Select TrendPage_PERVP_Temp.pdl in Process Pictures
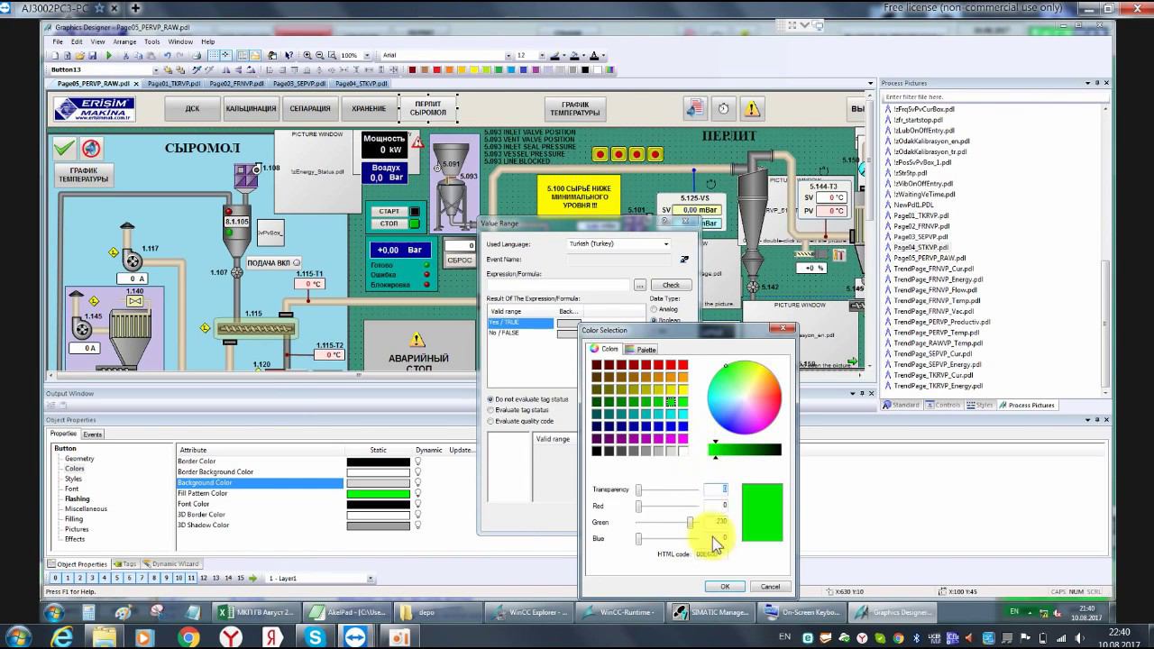 tap(937, 333)
